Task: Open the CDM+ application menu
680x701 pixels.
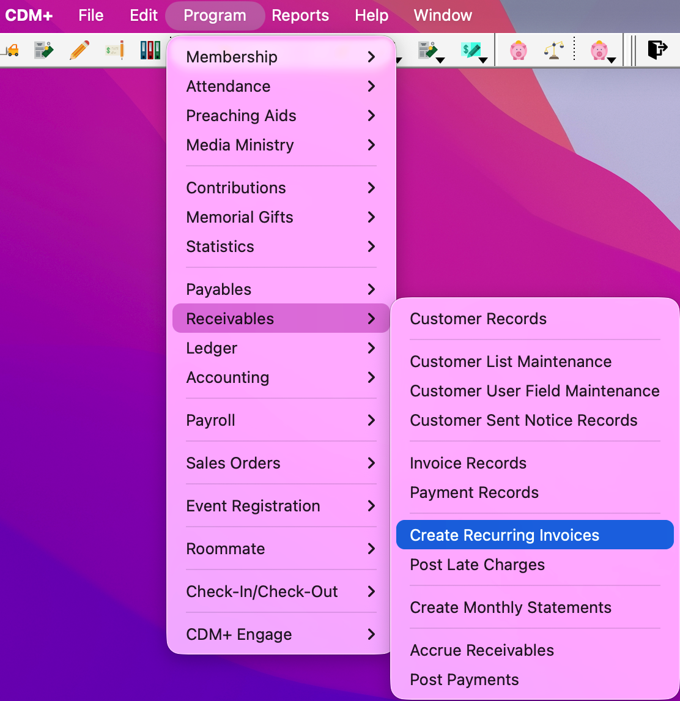Action: (x=29, y=16)
